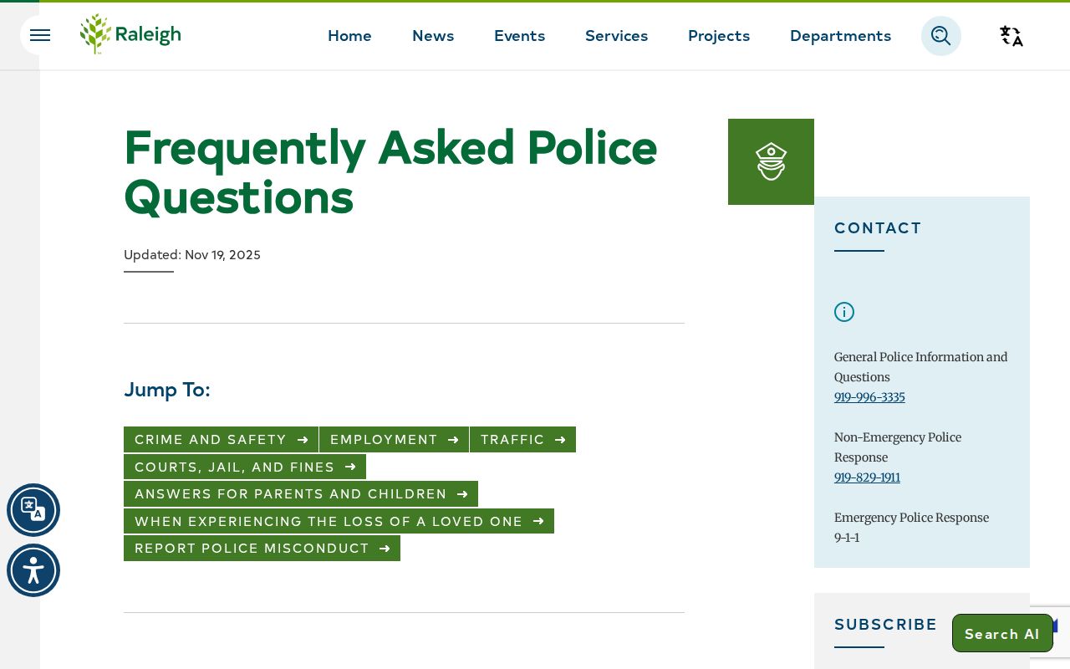Click the 'Updated: Nov 19, 2025' text
Image resolution: width=1070 pixels, height=669 pixels.
[192, 255]
